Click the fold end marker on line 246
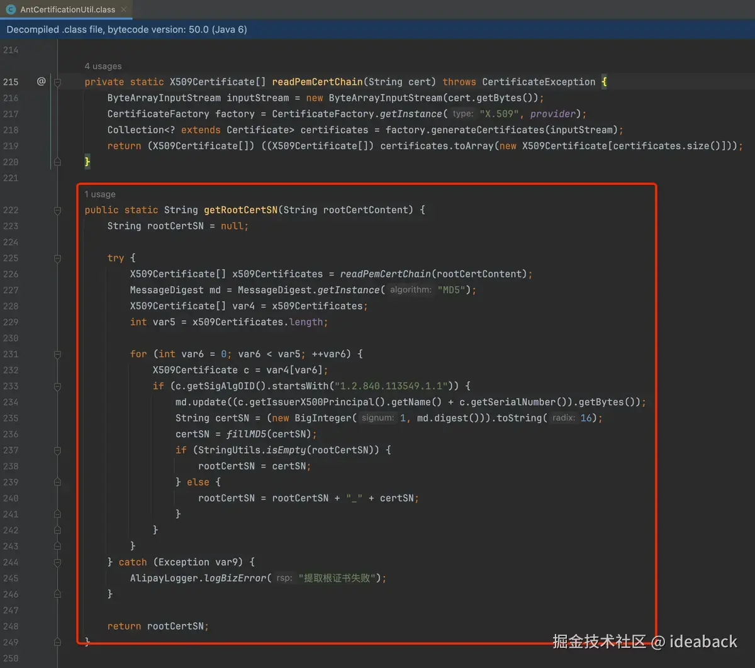 point(57,594)
